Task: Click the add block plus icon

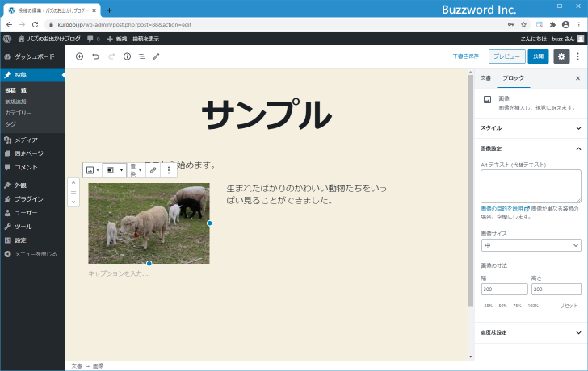Action: [x=79, y=56]
